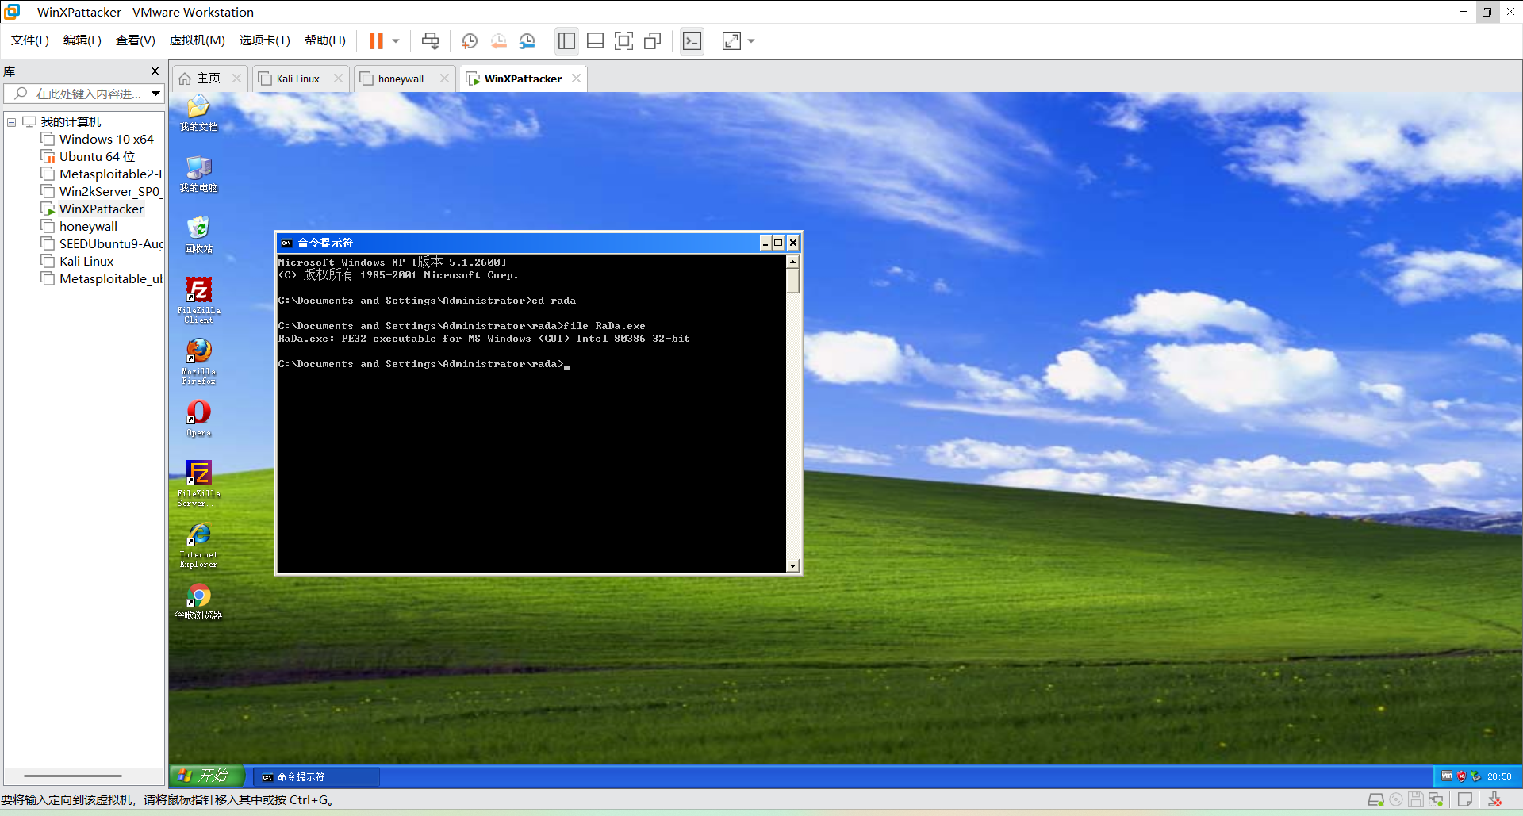Switch to the 主页 tab
The height and width of the screenshot is (816, 1523).
(x=209, y=79)
